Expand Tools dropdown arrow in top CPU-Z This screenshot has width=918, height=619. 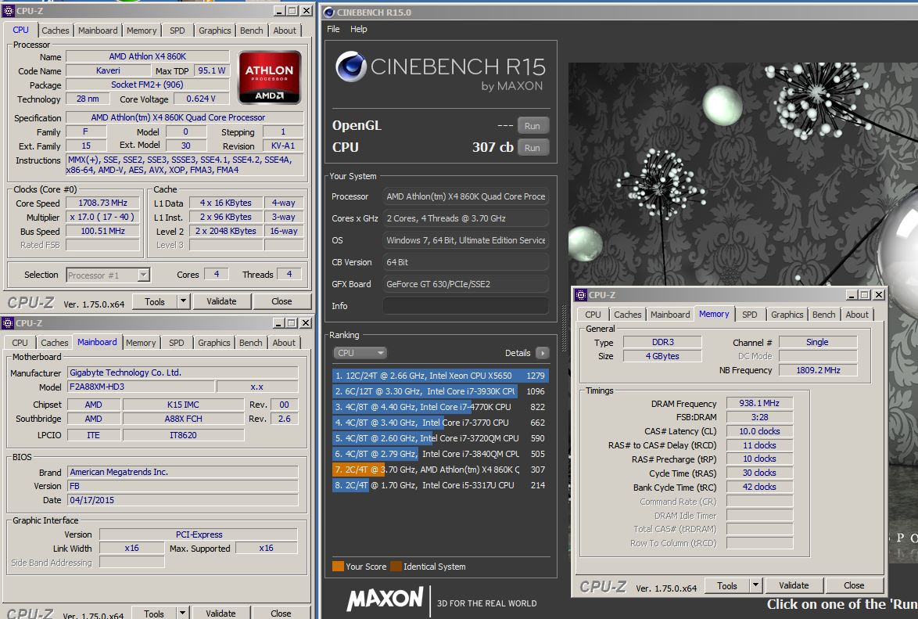point(183,301)
